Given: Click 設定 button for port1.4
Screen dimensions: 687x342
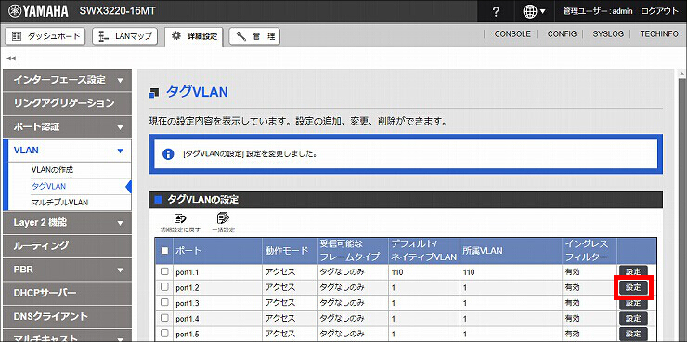Looking at the screenshot, I should [x=633, y=318].
